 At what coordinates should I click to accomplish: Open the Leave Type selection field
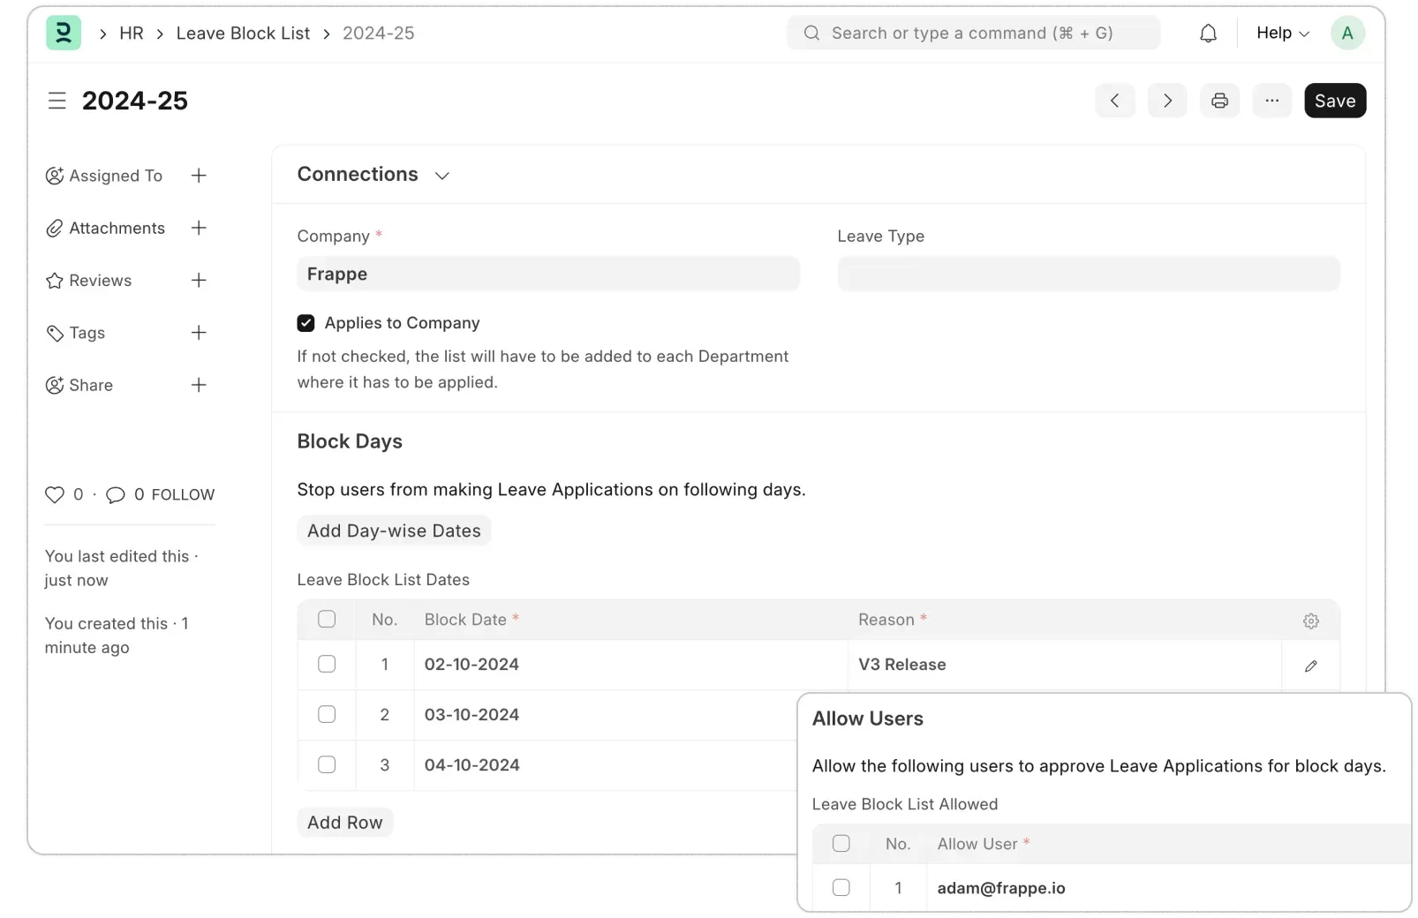coord(1088,274)
